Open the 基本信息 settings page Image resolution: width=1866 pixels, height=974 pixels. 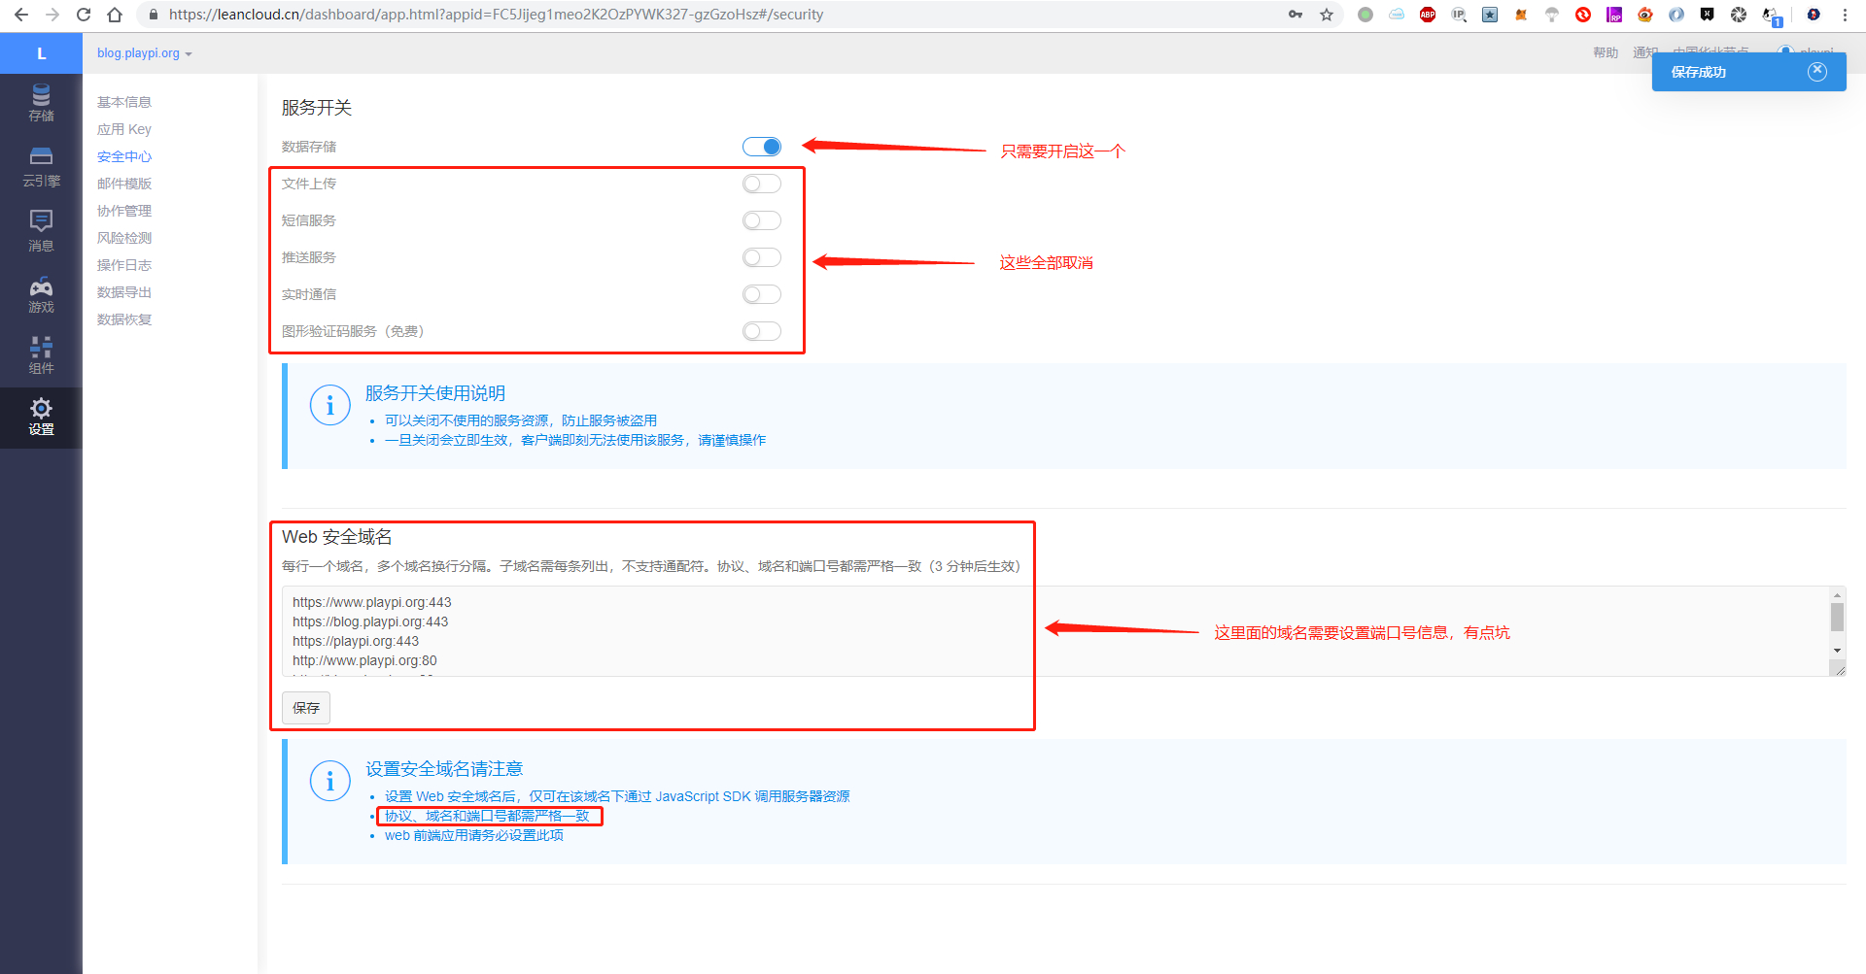pos(124,102)
